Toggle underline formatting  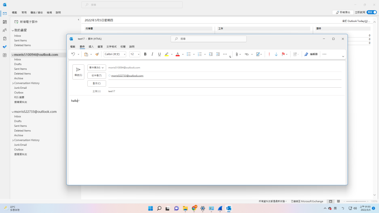click(159, 54)
